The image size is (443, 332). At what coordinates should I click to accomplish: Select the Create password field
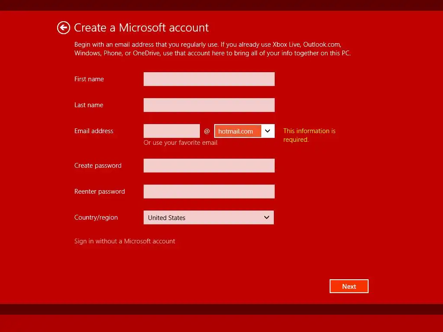pos(209,166)
